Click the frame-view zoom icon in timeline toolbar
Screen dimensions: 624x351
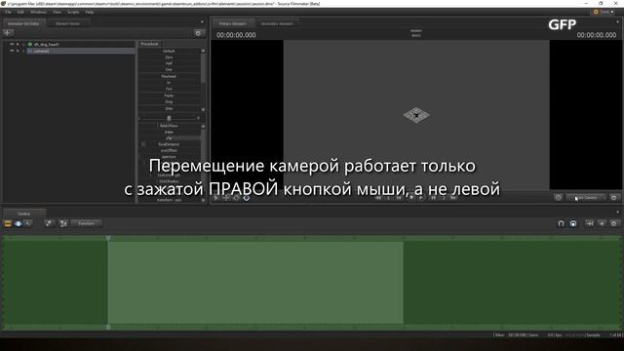click(49, 223)
